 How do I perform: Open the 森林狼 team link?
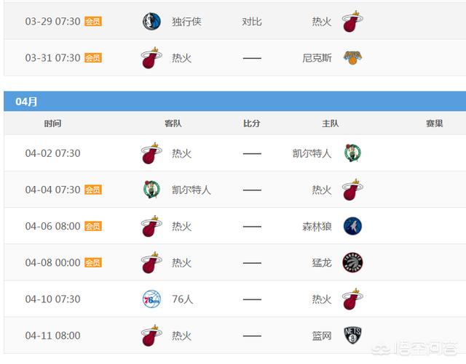click(x=317, y=227)
